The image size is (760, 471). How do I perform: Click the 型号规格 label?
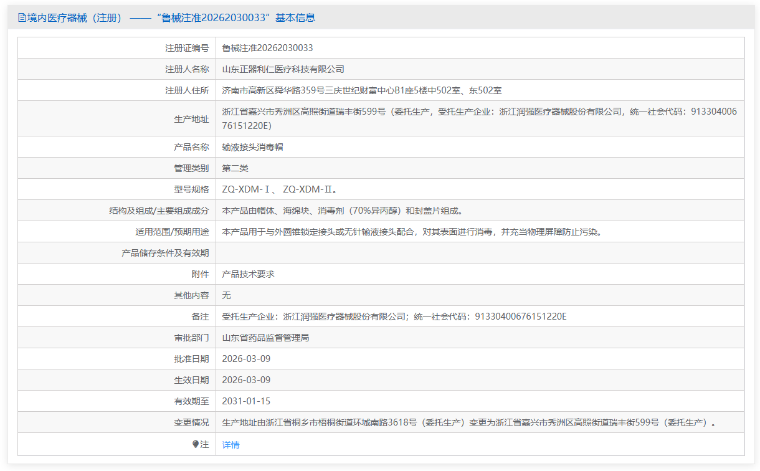point(191,189)
